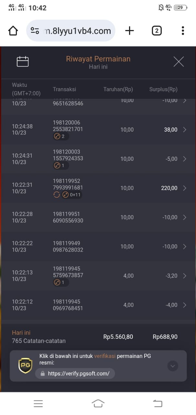Expand details for the 38,00 surplus row
Screen dimensions: 196x415
[x=185, y=130]
